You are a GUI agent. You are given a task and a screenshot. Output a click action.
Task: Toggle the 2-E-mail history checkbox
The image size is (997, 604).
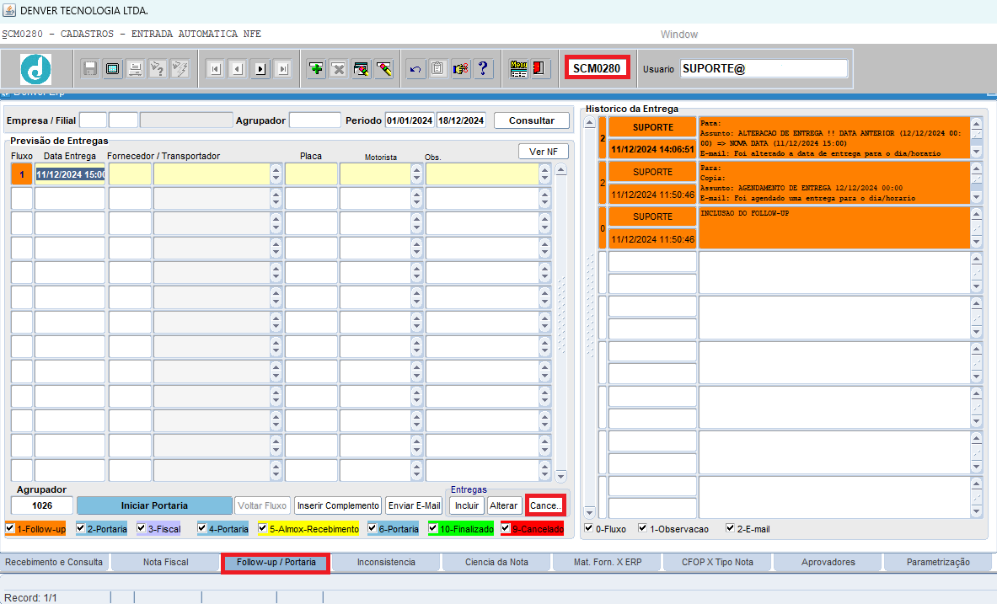click(730, 528)
